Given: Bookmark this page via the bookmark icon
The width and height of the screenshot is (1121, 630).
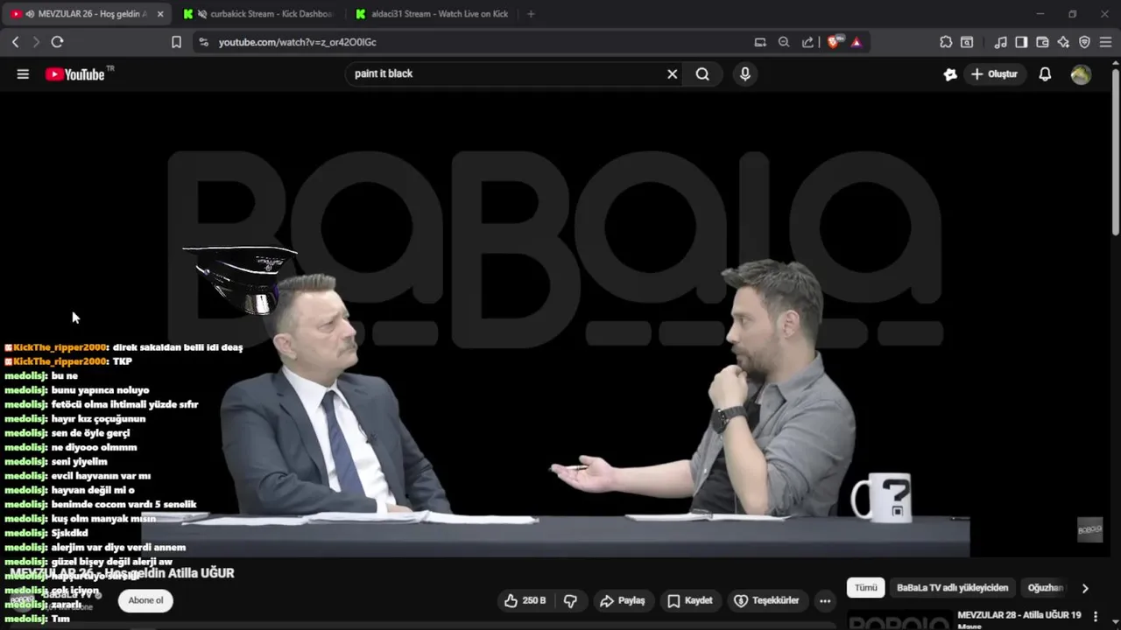Looking at the screenshot, I should tap(176, 42).
